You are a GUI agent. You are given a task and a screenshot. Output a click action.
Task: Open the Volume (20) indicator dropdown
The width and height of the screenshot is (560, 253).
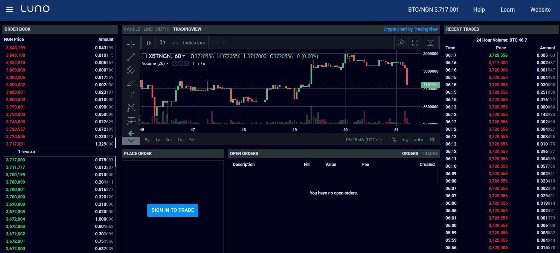tap(155, 63)
